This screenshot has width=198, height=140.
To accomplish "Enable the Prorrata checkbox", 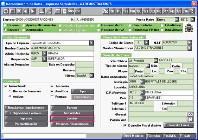I will pos(52,97).
